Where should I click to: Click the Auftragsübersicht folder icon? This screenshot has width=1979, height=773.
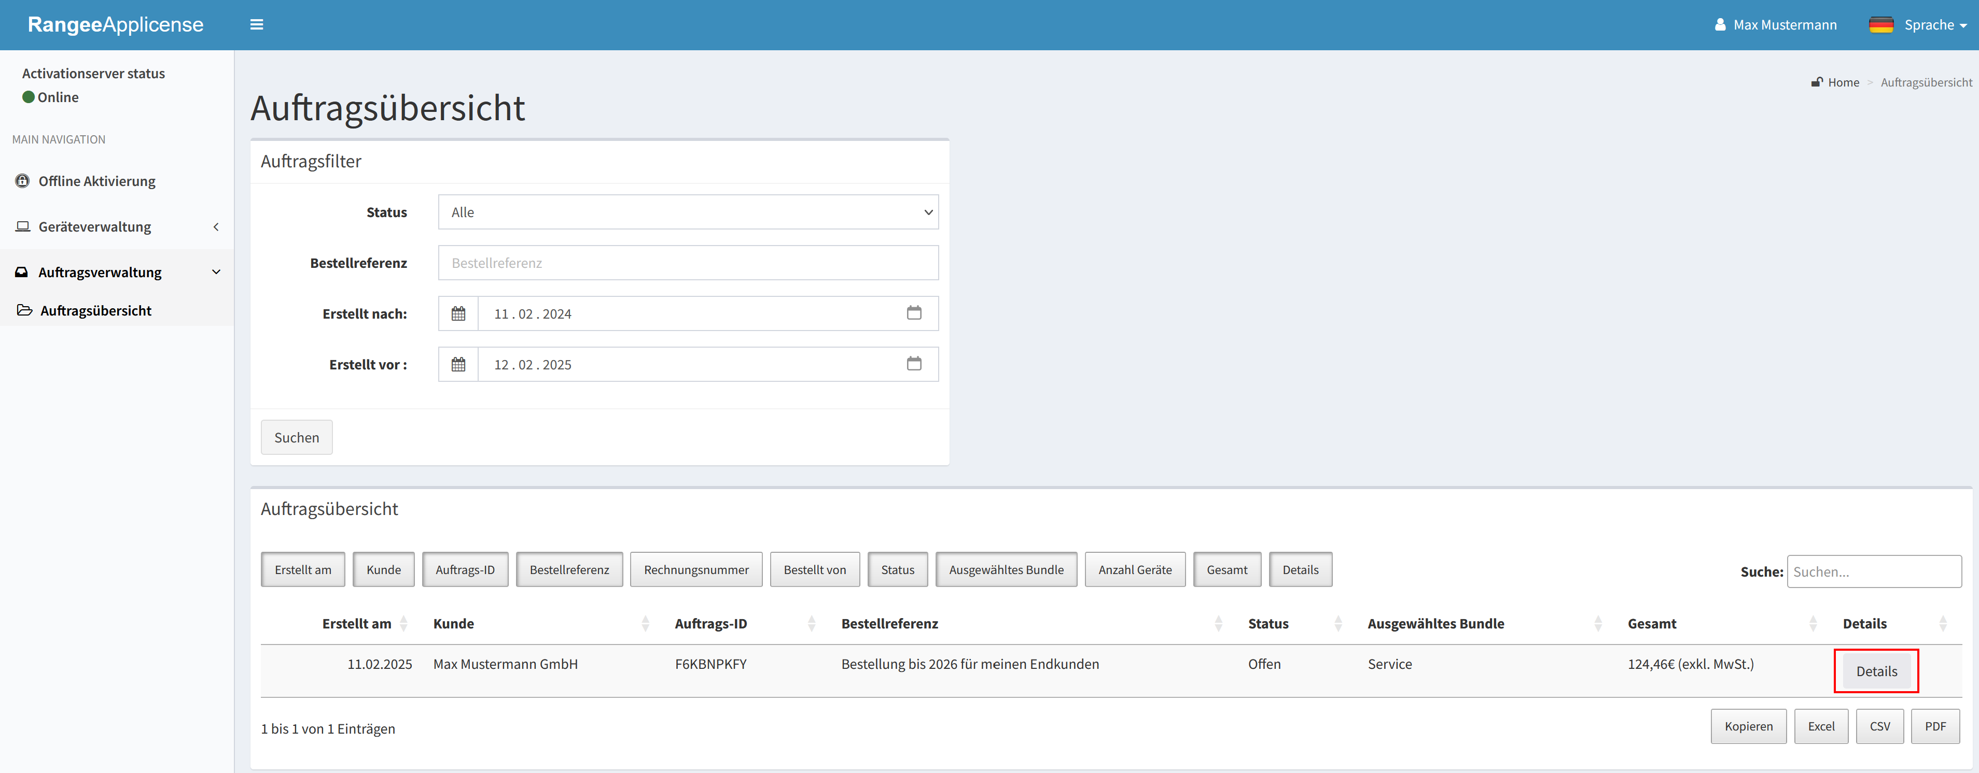coord(24,309)
